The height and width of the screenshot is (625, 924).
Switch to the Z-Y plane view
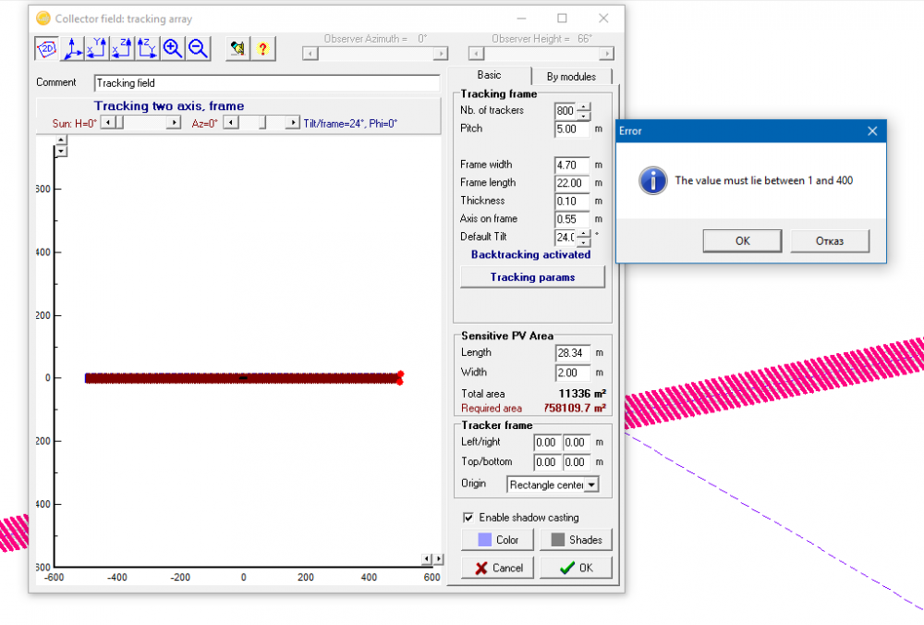pos(147,48)
